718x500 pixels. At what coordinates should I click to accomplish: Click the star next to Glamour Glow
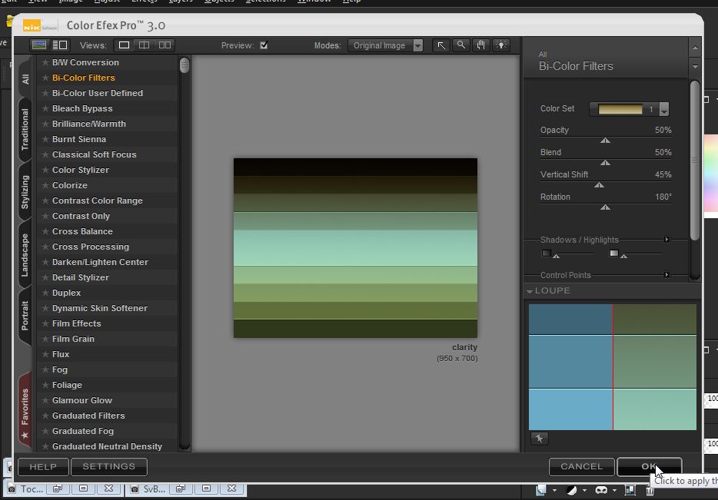45,400
